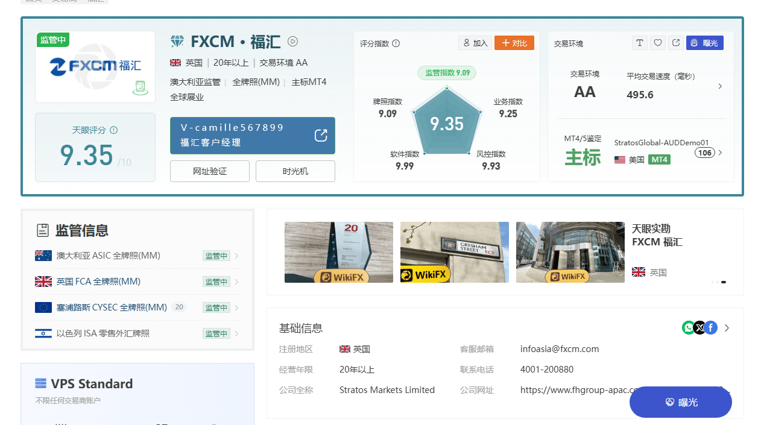Open 塞浦路斯 CYSEC 全牌照(MM) link
Screen dimensions: 761x425
[x=112, y=307]
